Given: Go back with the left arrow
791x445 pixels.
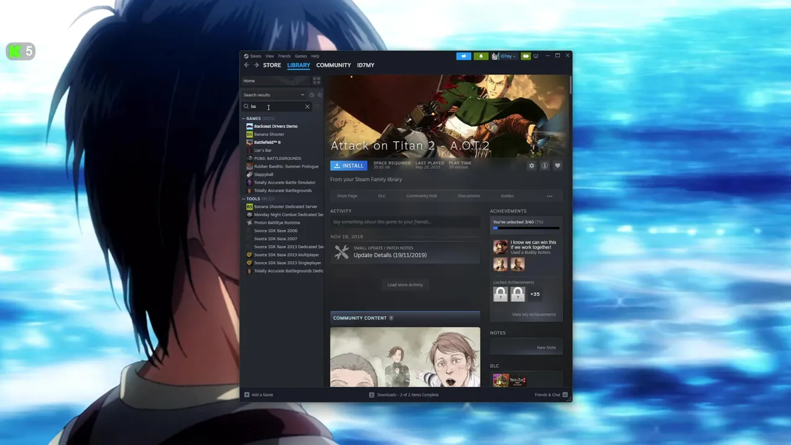Looking at the screenshot, I should click(247, 65).
